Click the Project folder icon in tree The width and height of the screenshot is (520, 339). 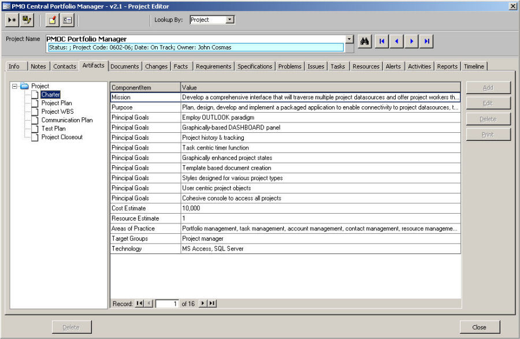point(24,86)
